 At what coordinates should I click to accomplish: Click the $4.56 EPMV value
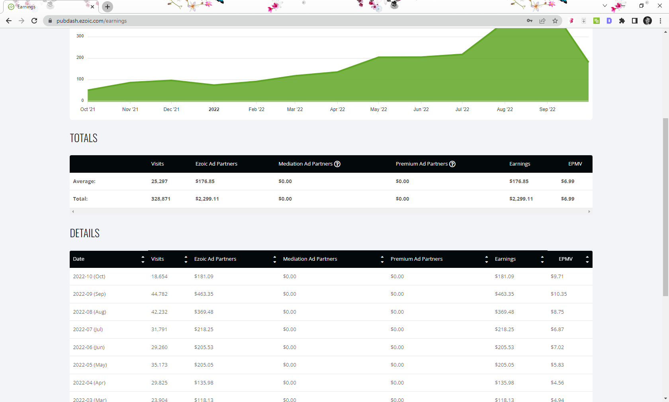(x=557, y=383)
